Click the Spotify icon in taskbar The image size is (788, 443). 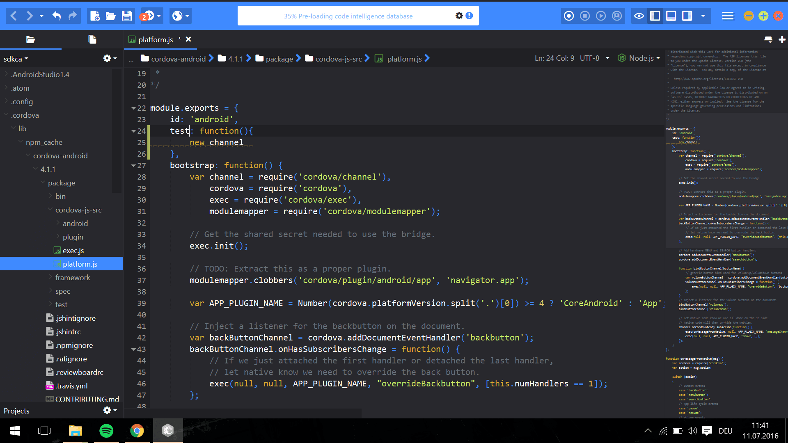pos(107,431)
